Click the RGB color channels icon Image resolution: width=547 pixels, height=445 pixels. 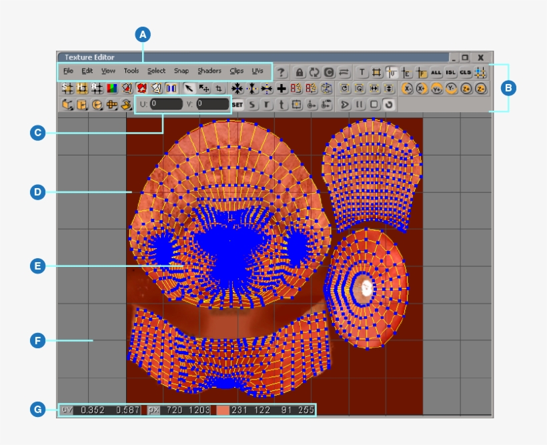pos(111,88)
